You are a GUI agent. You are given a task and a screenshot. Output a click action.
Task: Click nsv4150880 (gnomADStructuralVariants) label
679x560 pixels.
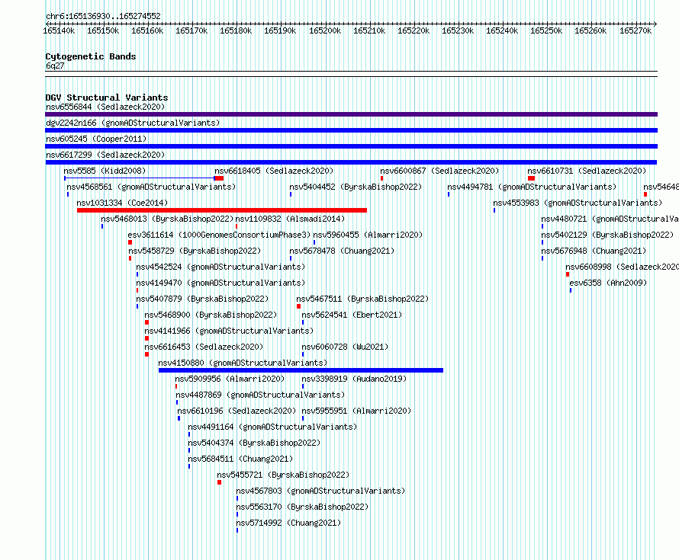(243, 363)
